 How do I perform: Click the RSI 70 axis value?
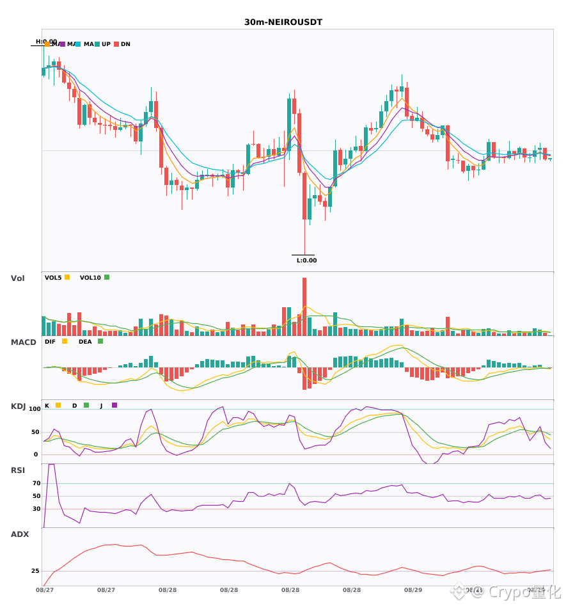point(36,483)
